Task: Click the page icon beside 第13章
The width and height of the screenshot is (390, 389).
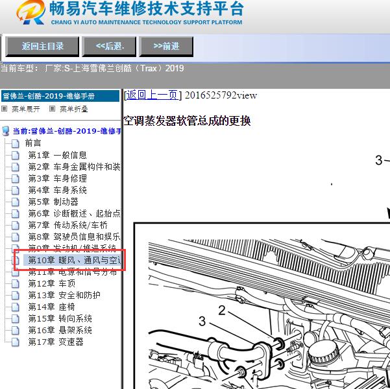Action: tap(16, 296)
